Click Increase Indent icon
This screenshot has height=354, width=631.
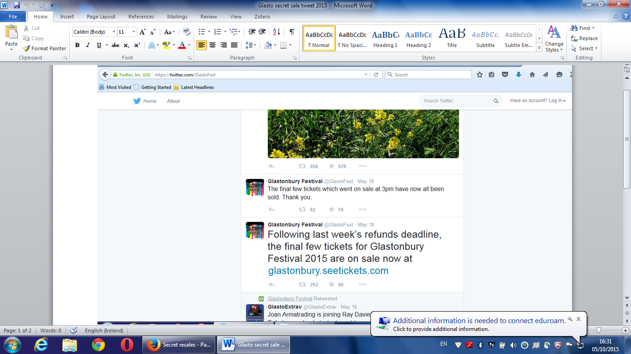click(263, 32)
